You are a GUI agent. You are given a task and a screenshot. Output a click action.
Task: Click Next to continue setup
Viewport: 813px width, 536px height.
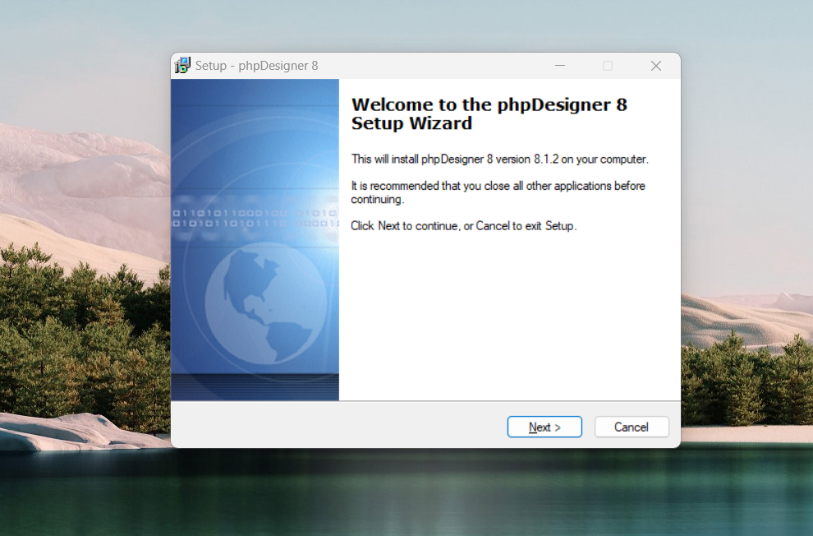click(x=544, y=427)
